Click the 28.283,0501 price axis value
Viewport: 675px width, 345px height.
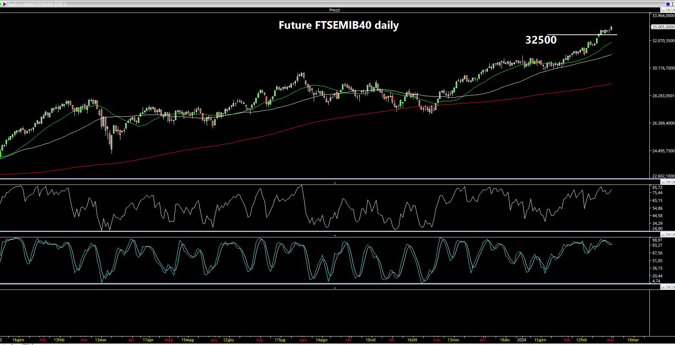tap(663, 96)
